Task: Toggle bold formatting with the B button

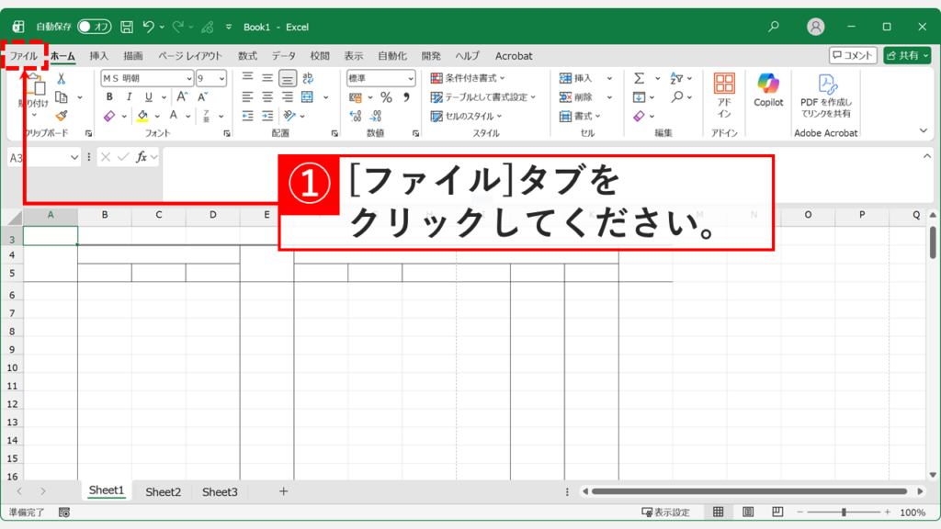Action: point(109,96)
